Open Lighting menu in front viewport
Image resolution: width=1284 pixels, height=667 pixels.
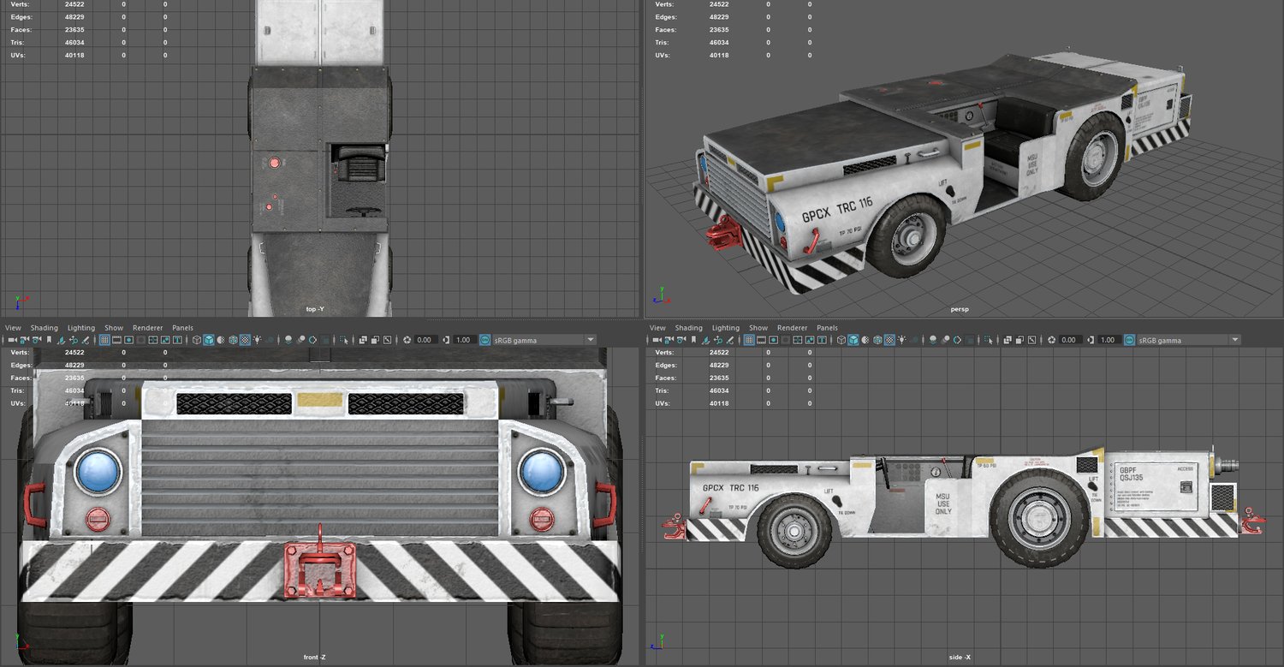pyautogui.click(x=81, y=328)
